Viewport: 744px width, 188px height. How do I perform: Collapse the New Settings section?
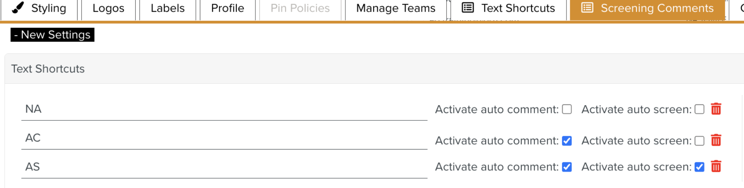(52, 35)
